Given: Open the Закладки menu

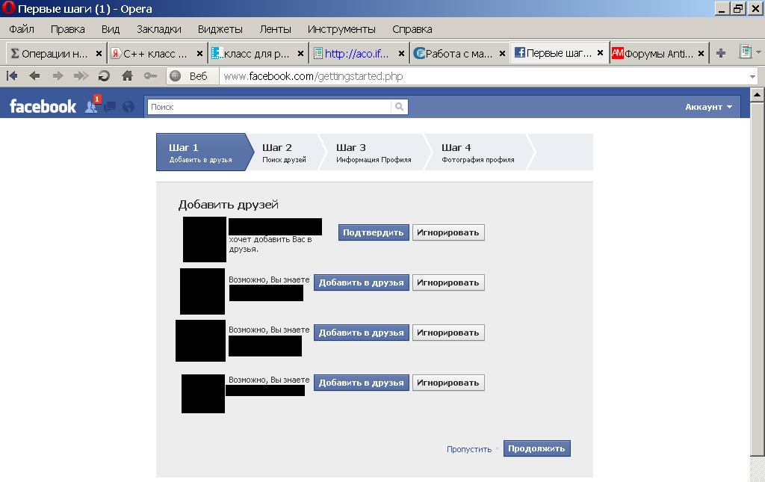Looking at the screenshot, I should tap(158, 29).
